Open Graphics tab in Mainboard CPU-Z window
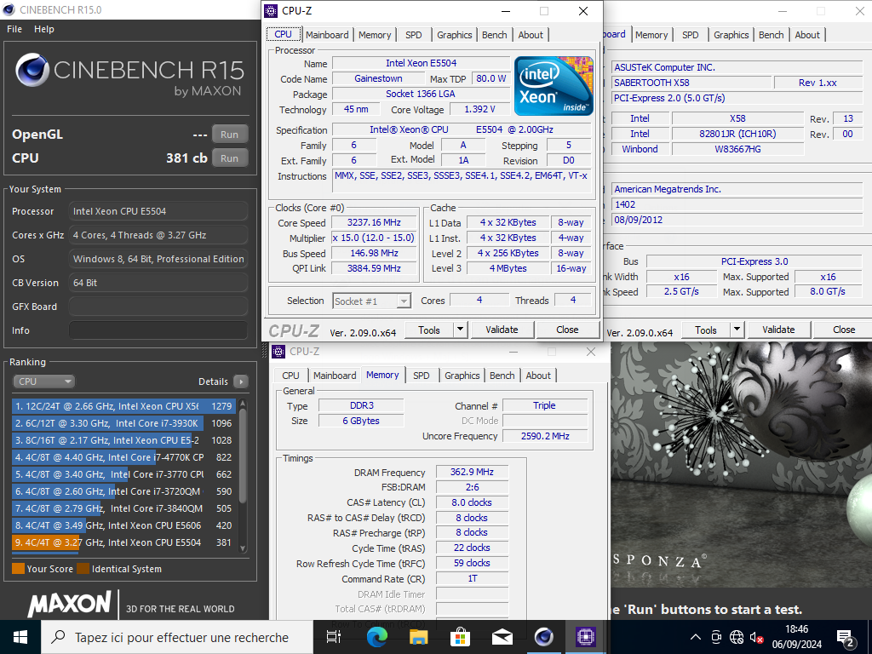The image size is (872, 654). coord(731,34)
